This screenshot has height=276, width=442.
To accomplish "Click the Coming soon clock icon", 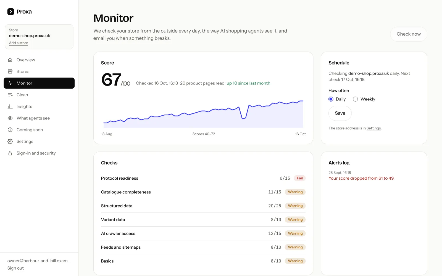I will [10, 130].
